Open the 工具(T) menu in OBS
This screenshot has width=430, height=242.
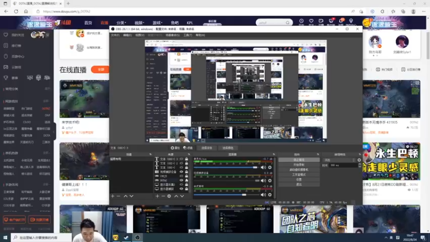click(x=188, y=35)
